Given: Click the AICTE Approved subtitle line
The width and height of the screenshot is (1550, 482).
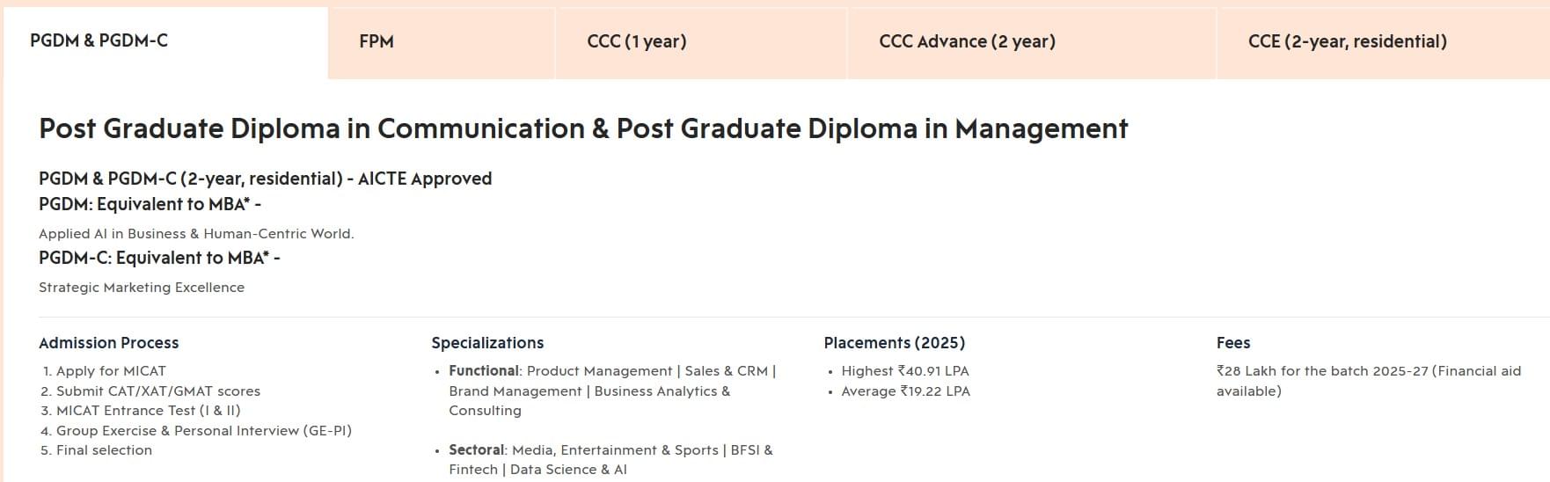Looking at the screenshot, I should (x=265, y=179).
